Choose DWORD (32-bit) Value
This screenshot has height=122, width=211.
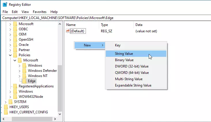(x=136, y=66)
